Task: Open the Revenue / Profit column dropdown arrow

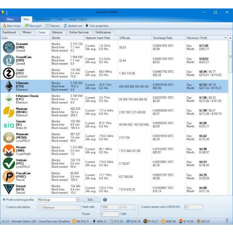Action: (x=225, y=38)
